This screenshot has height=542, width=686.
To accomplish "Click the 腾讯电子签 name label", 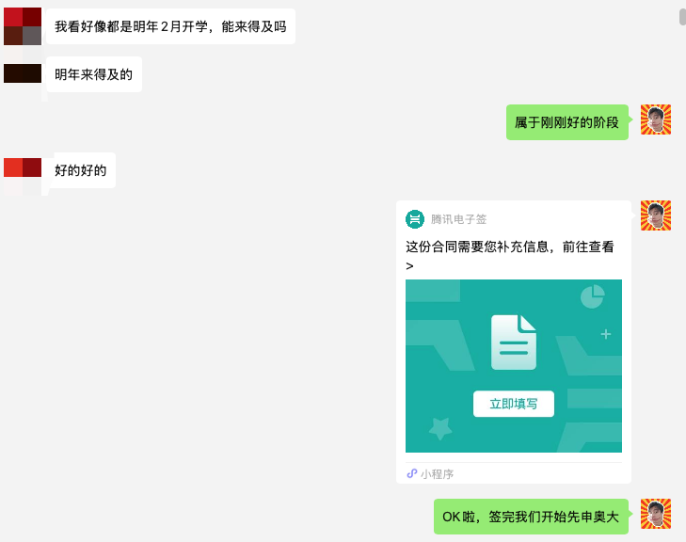I will [x=459, y=219].
